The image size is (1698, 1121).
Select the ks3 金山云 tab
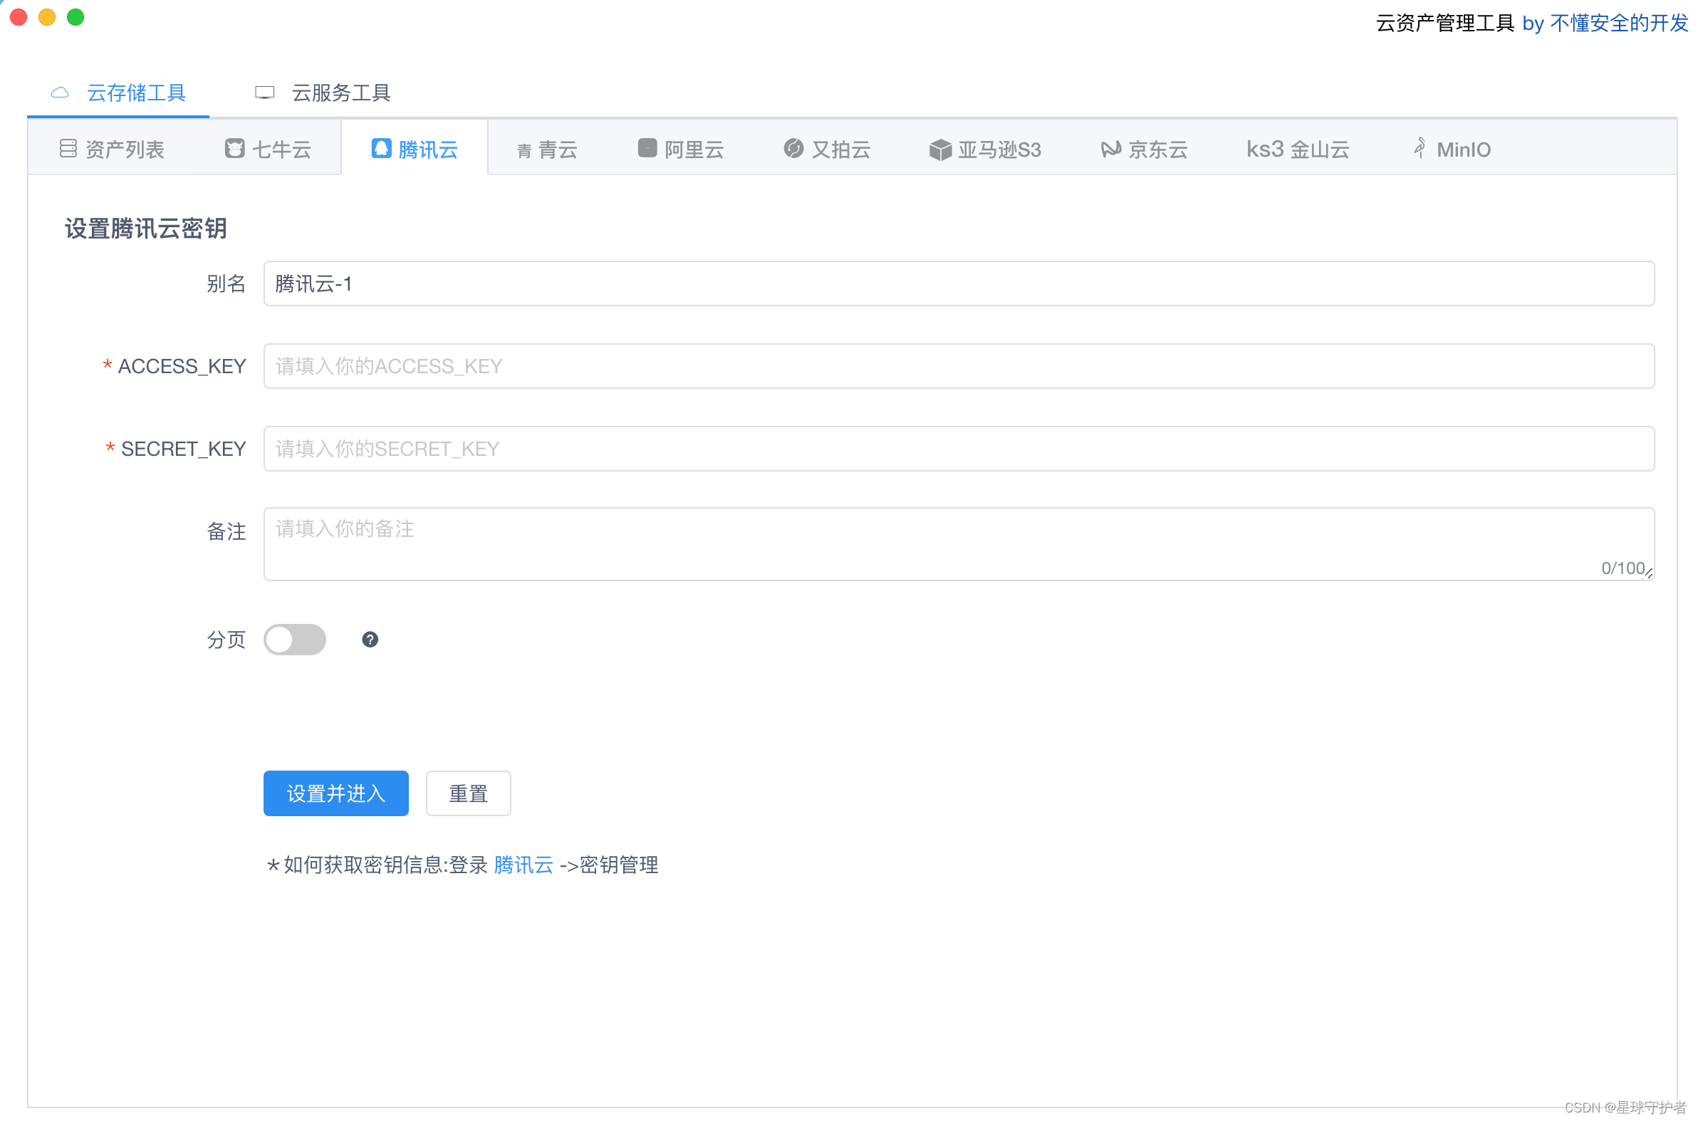point(1298,150)
